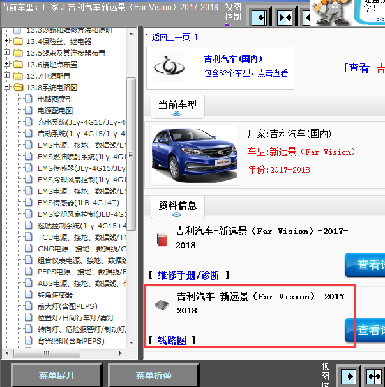Open the 启动系统 wiring page
Viewport: 385px width, 387px height.
pos(82,134)
